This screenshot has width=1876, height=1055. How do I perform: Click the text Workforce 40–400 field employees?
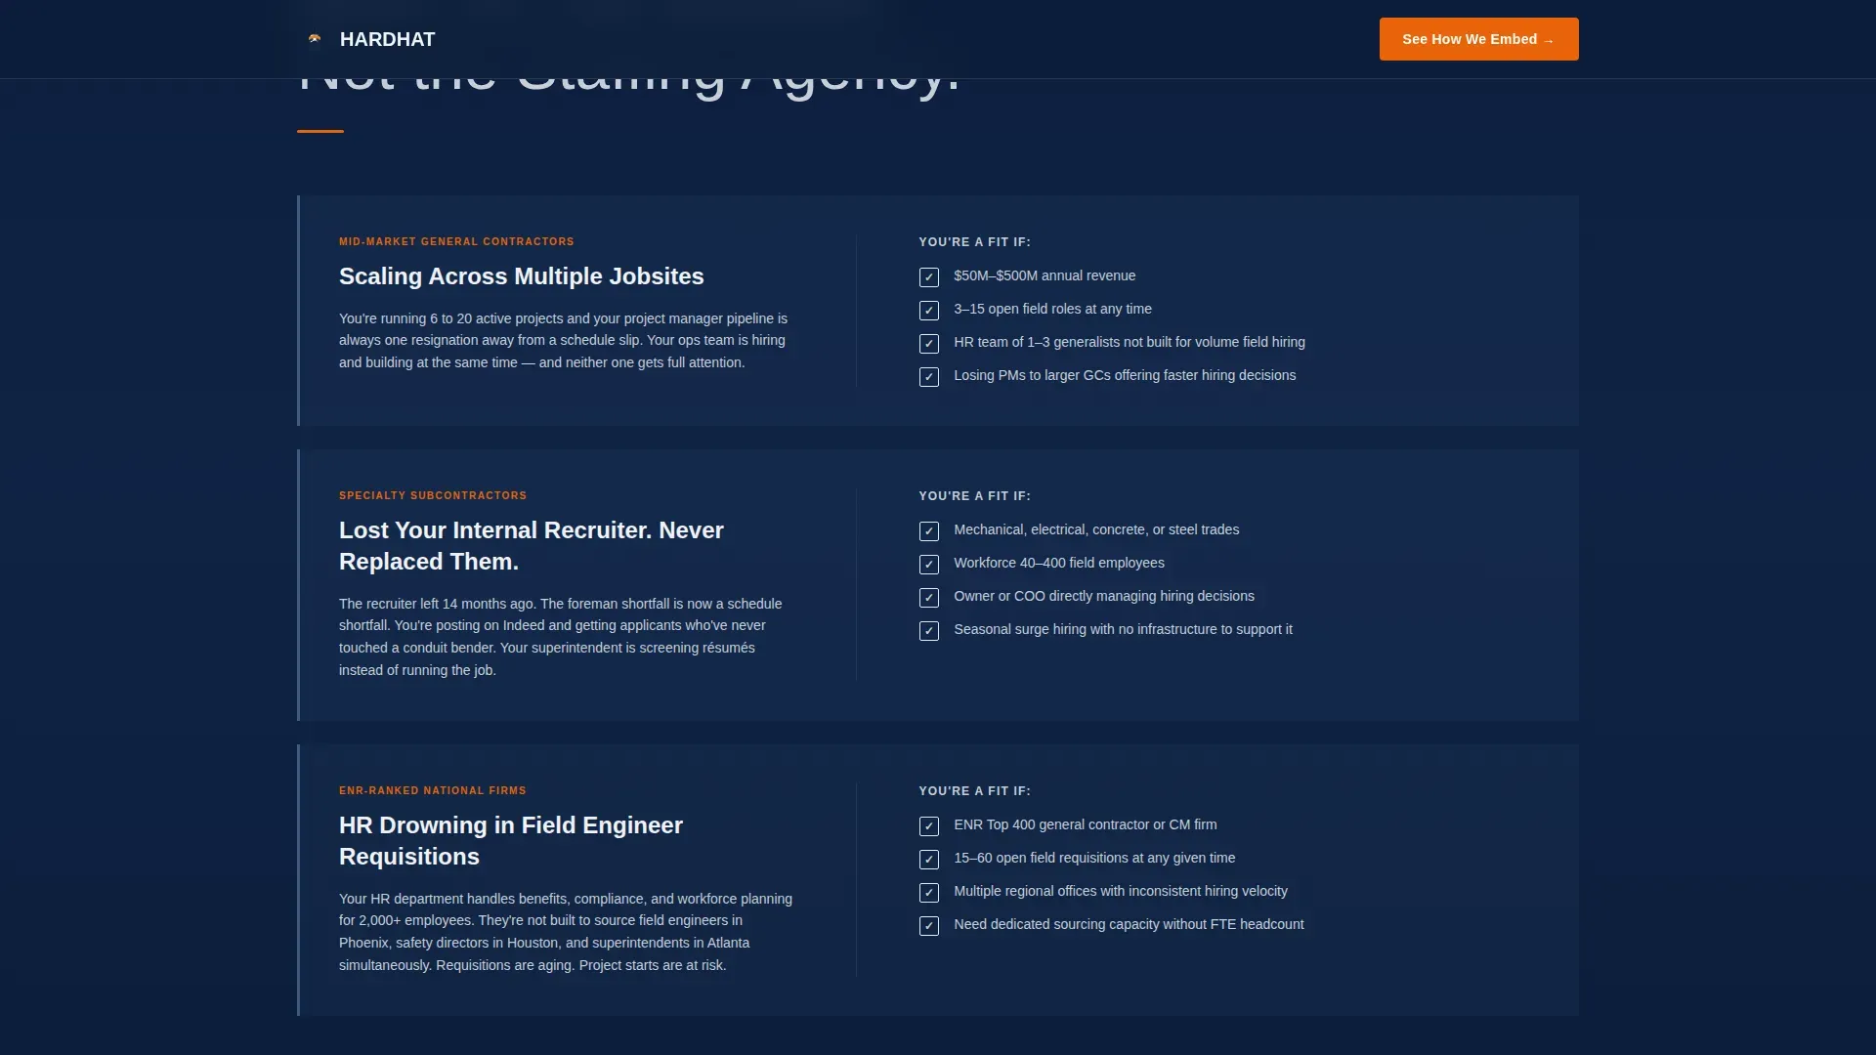pyautogui.click(x=1059, y=563)
